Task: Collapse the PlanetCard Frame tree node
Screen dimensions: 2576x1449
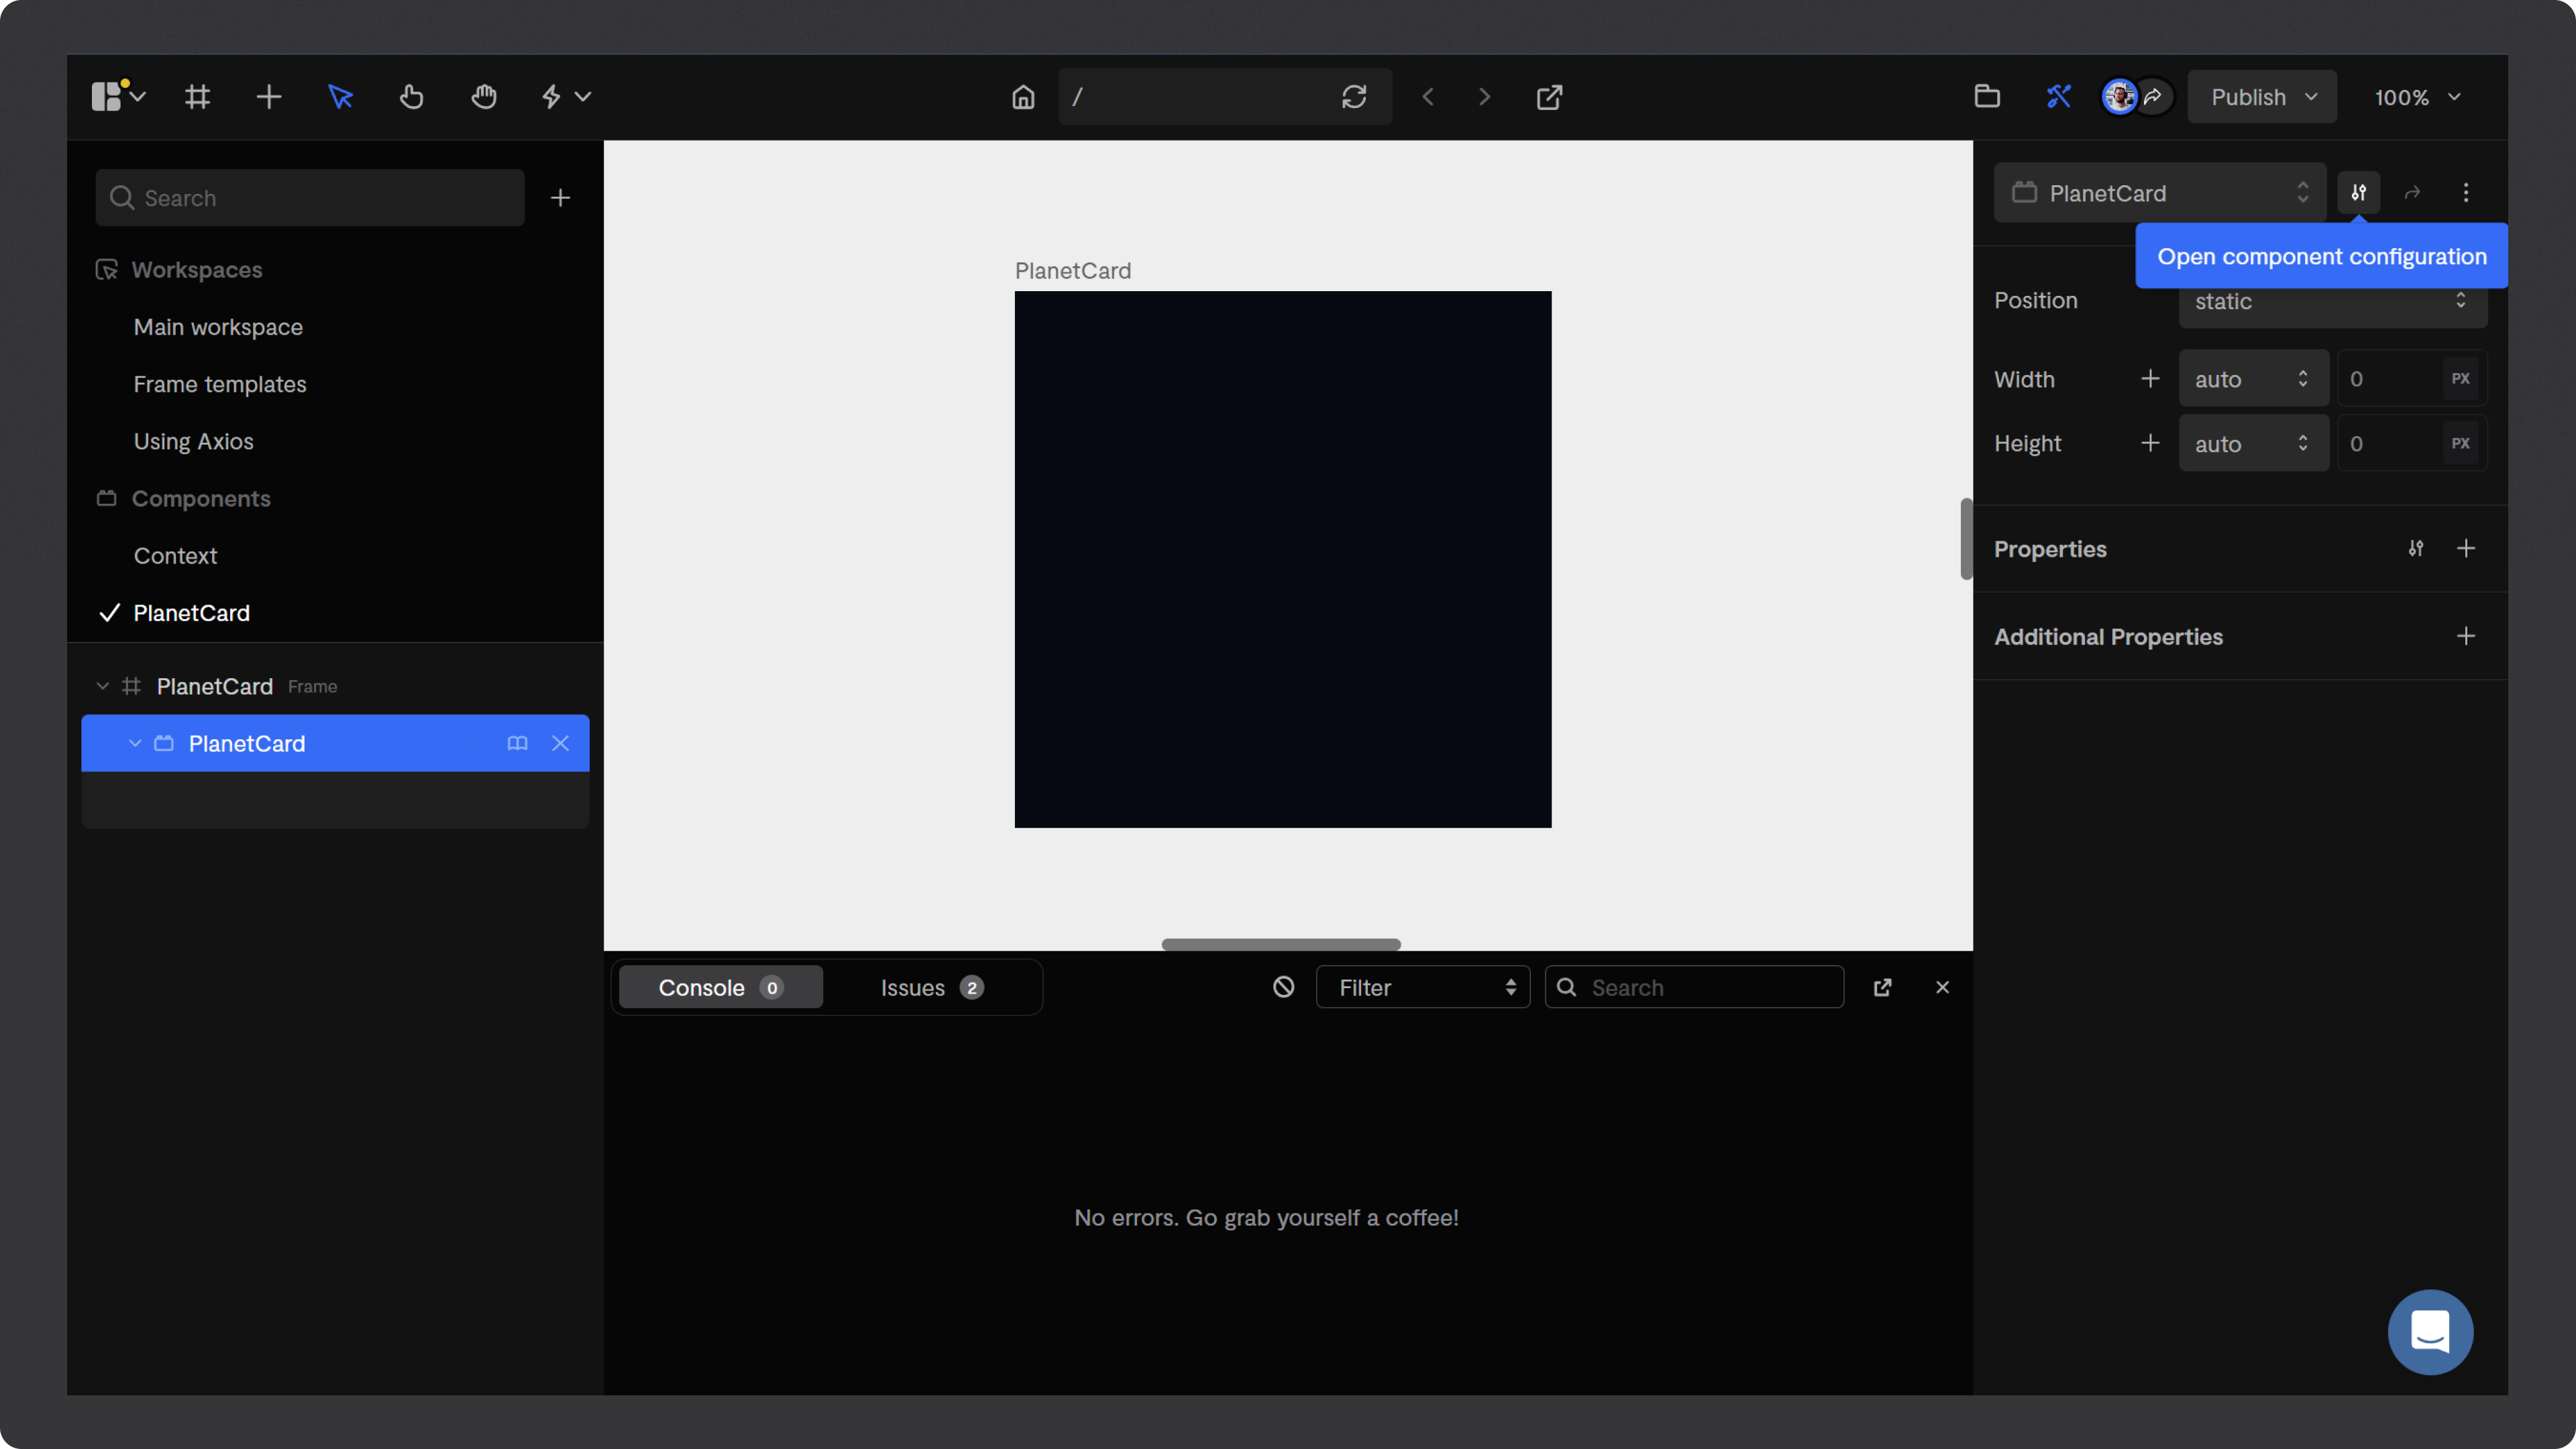Action: [102, 686]
